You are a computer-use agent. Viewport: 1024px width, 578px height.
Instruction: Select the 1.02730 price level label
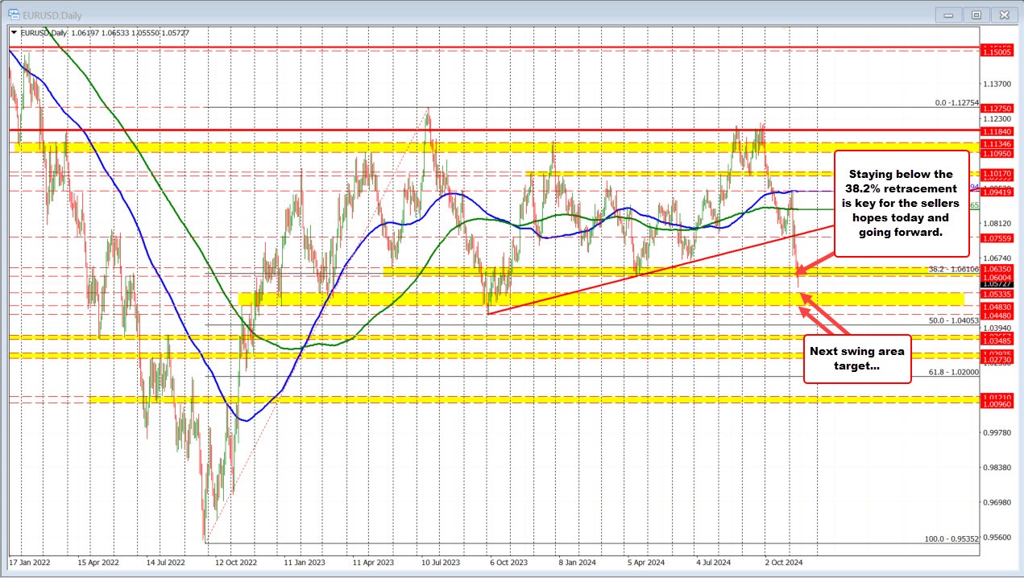[x=996, y=360]
